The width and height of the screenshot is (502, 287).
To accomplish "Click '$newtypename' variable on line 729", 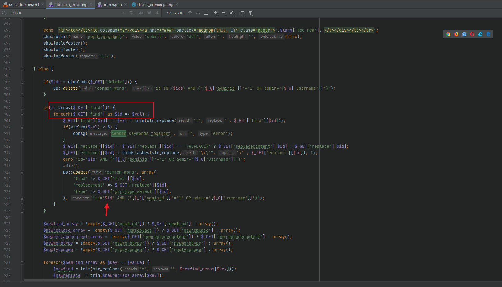I will point(58,250).
